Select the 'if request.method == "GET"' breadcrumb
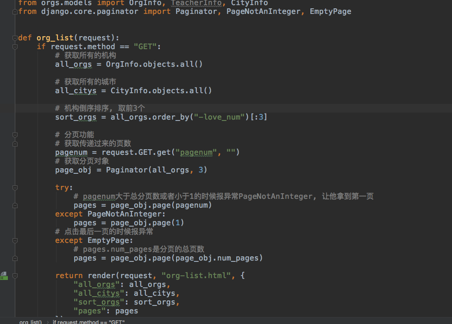Screen dimensions: 452x324 pos(88,322)
